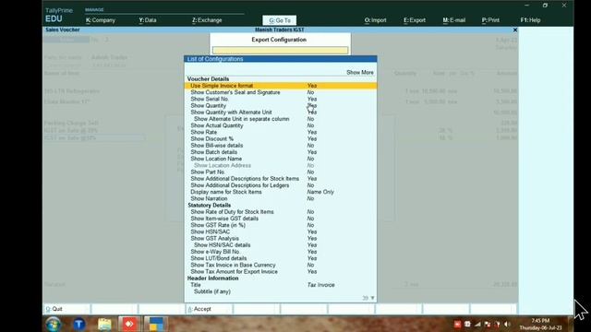Select Show Tax Amount for Export Invoice
Screen dimensions: 591x332
click(x=281, y=272)
